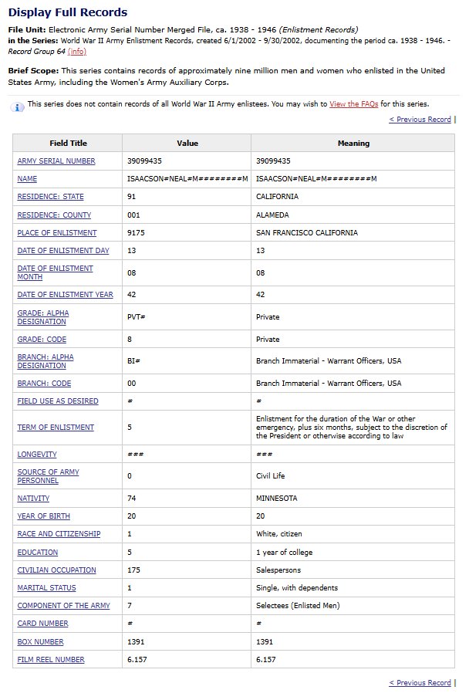Click the GRADE: CODE field link
Image resolution: width=469 pixels, height=700 pixels.
42,340
